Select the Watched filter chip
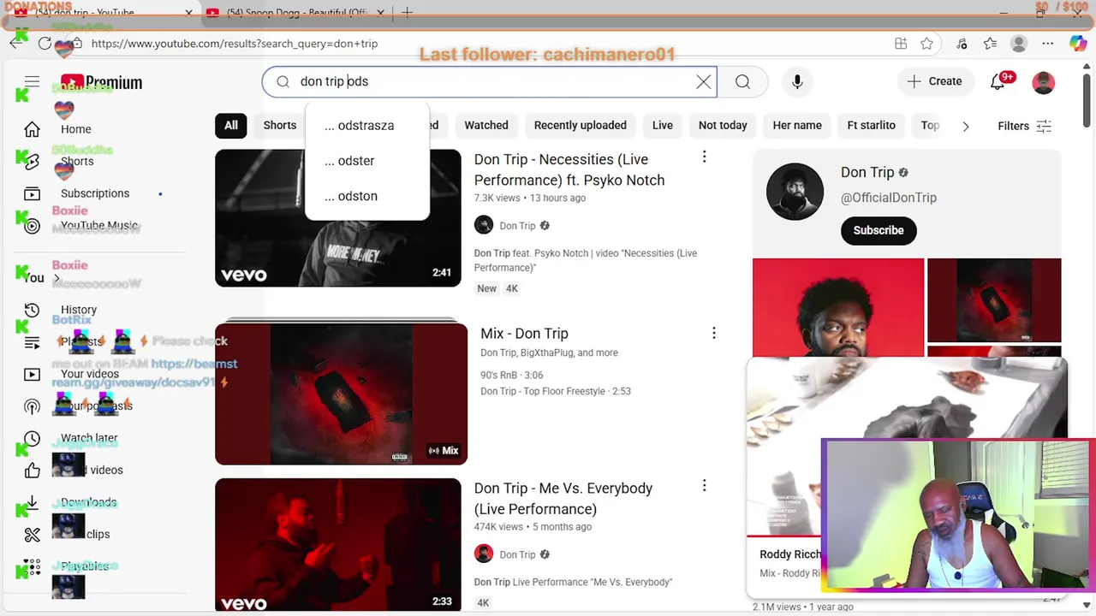This screenshot has width=1096, height=616. click(x=486, y=125)
